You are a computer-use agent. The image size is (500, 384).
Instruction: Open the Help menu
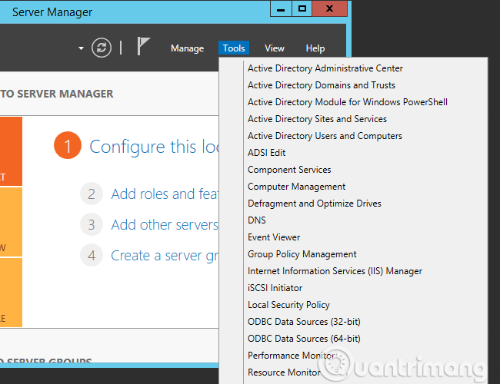(315, 48)
